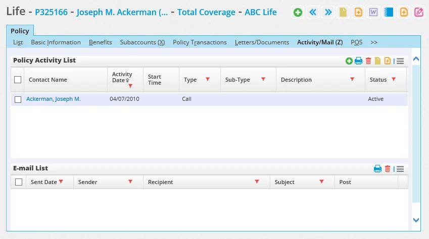Print the E-mail List
Screen dimensions: 429x239
[377, 169]
